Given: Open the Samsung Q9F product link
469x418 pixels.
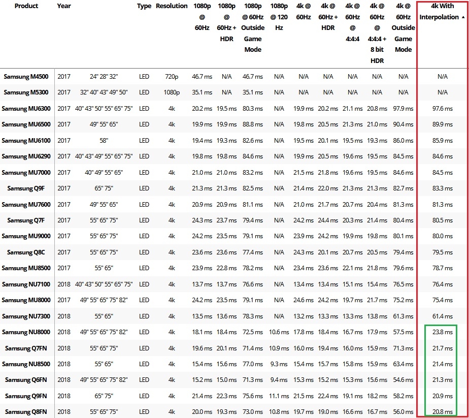Looking at the screenshot, I should [x=26, y=188].
